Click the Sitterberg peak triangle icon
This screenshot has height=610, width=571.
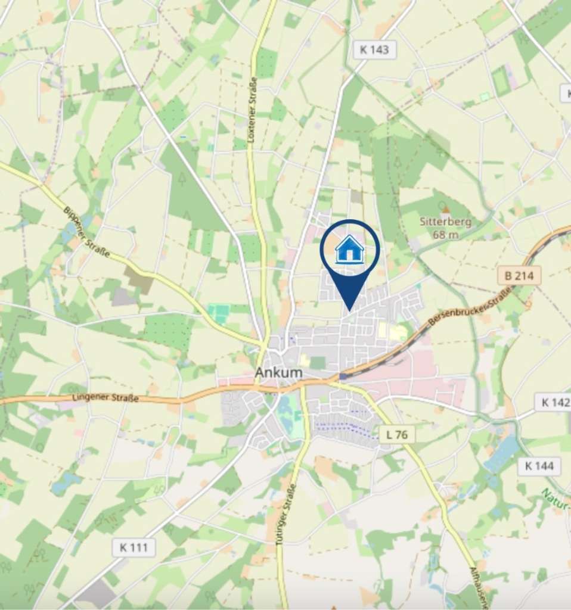tap(446, 210)
